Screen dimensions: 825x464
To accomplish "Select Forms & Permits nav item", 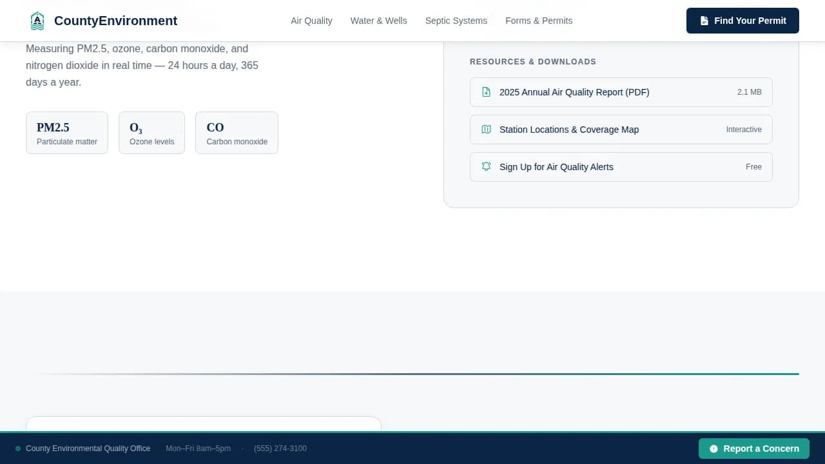I will pyautogui.click(x=539, y=21).
